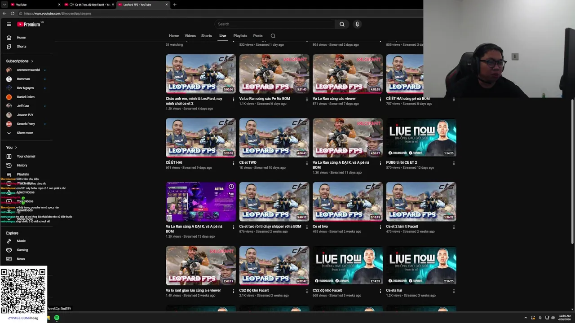Reload the page with refresh icon
The image size is (575, 323).
pos(12,13)
